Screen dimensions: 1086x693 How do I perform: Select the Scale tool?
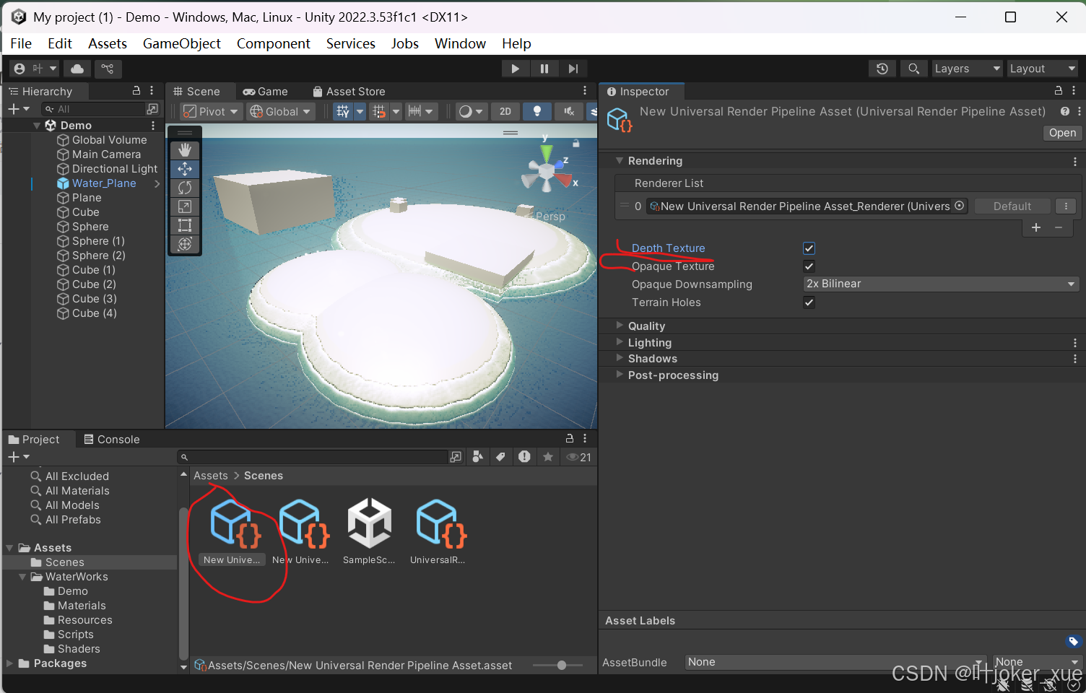pos(185,206)
